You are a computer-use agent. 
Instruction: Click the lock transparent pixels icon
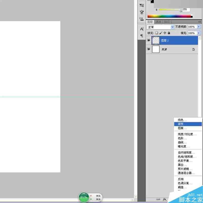point(157,33)
